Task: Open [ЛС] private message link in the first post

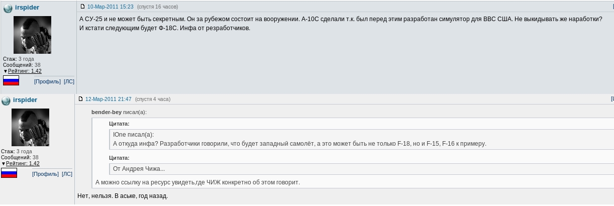Action: [69, 81]
